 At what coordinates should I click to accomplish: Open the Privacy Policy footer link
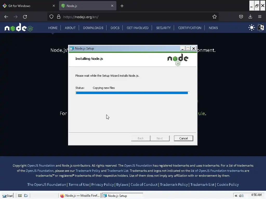click(x=103, y=184)
